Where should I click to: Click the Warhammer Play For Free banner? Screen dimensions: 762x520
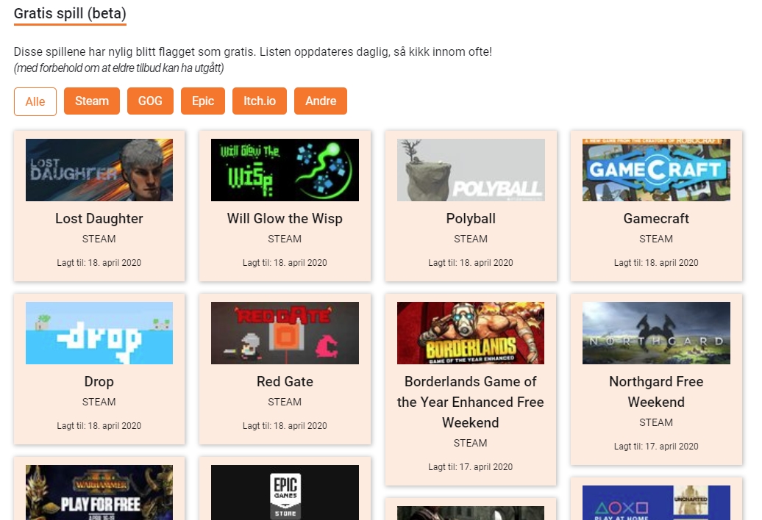[x=99, y=492]
